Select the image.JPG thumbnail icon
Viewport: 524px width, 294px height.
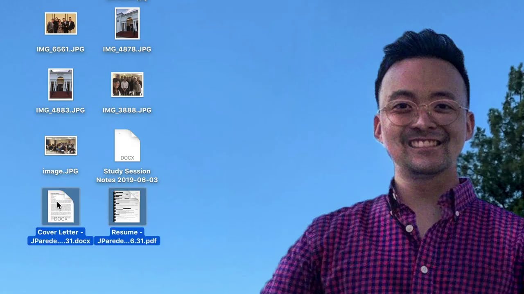pyautogui.click(x=61, y=145)
